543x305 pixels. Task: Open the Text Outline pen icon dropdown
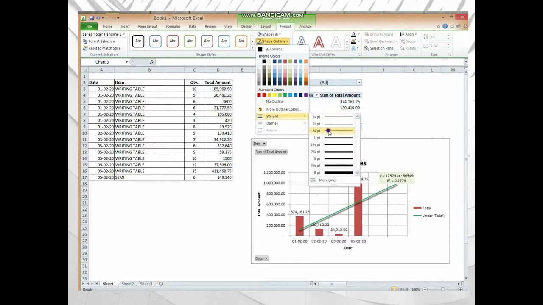click(x=355, y=42)
